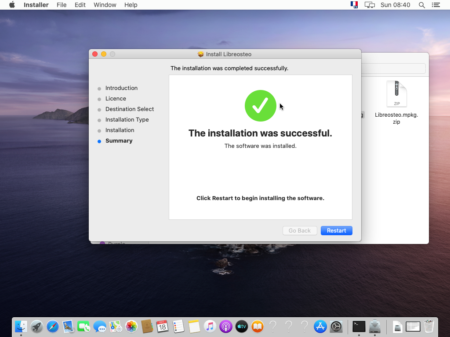Click 'Click Restart to begin installing' message

tap(260, 198)
